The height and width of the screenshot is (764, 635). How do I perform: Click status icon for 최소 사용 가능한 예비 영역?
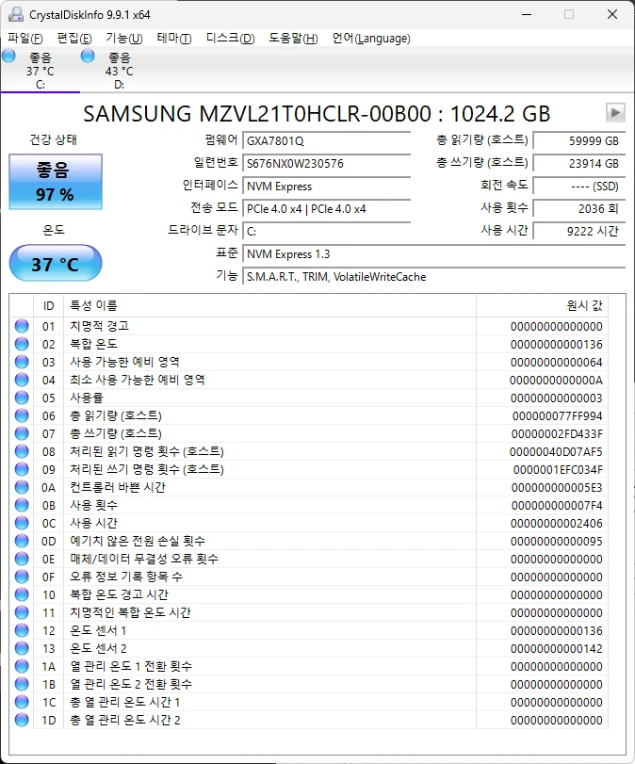[x=22, y=380]
